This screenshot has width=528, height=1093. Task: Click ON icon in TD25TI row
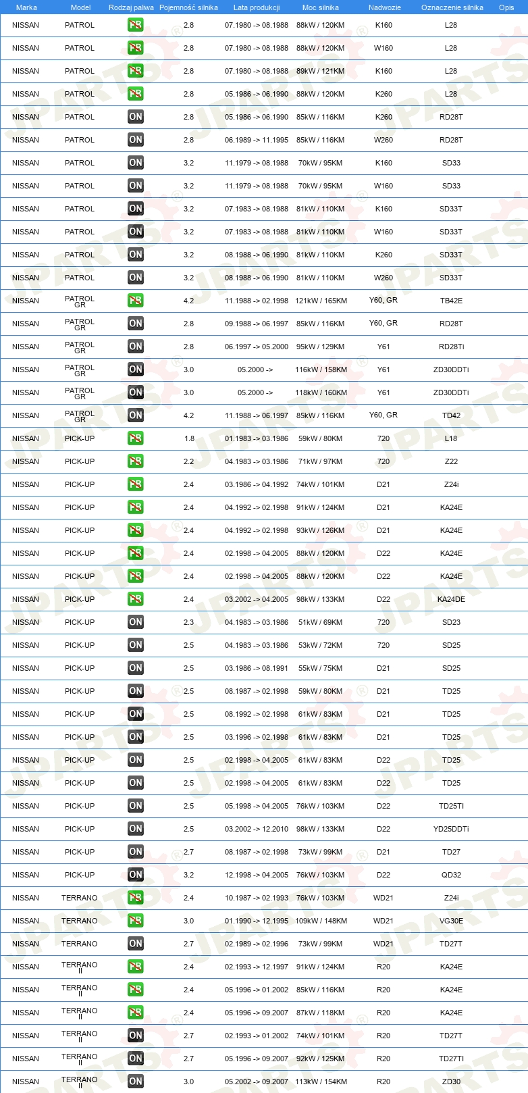click(x=136, y=806)
